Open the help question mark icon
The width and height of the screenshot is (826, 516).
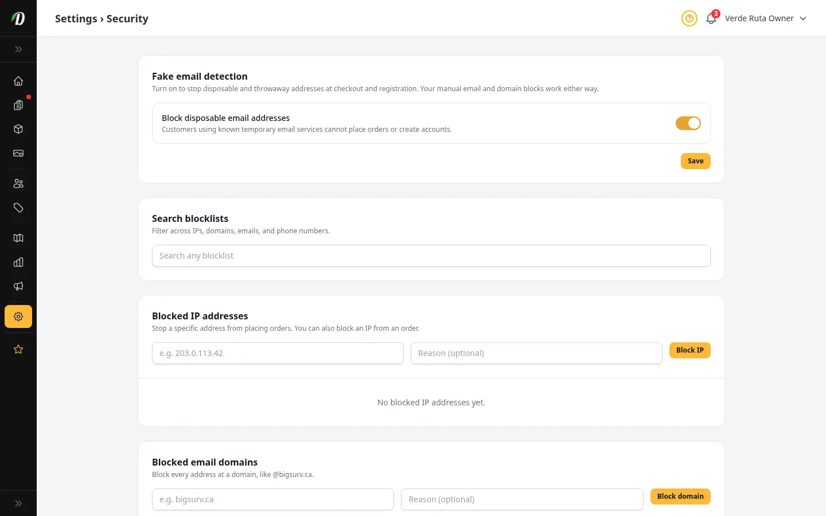click(689, 18)
